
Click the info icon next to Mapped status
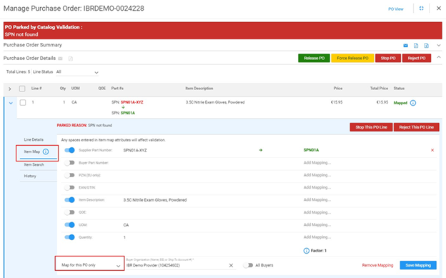coord(413,103)
